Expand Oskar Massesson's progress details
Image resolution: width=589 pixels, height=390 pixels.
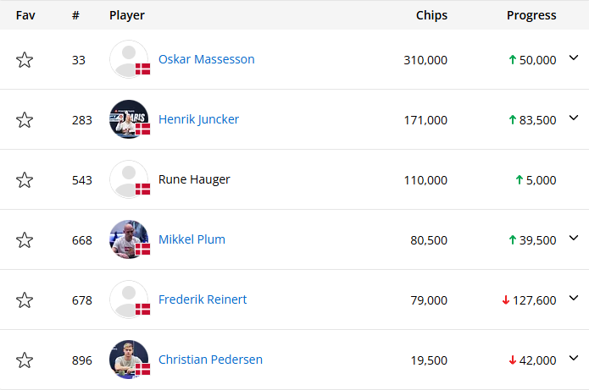[x=574, y=59]
